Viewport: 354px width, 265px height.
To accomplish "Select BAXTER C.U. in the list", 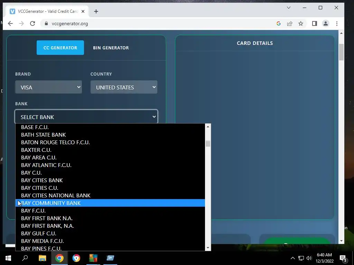I will [x=110, y=150].
